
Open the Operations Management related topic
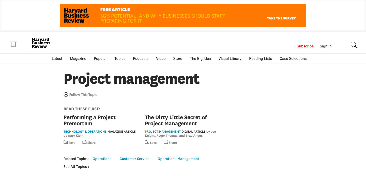[x=178, y=159]
